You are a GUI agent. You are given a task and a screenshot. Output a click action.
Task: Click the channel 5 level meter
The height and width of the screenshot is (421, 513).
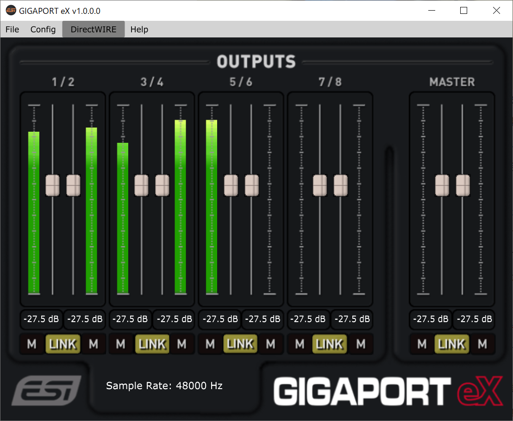212,200
